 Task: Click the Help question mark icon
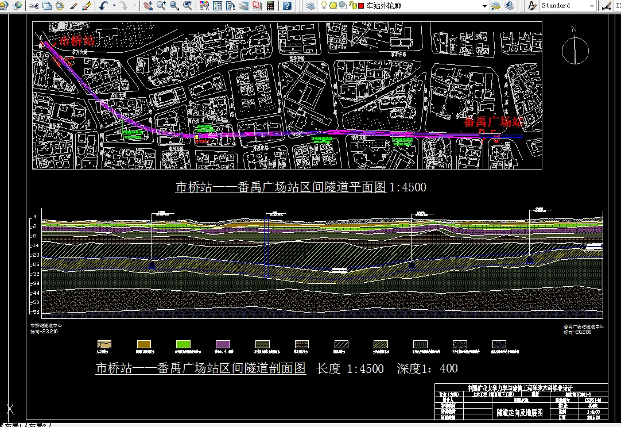[287, 6]
